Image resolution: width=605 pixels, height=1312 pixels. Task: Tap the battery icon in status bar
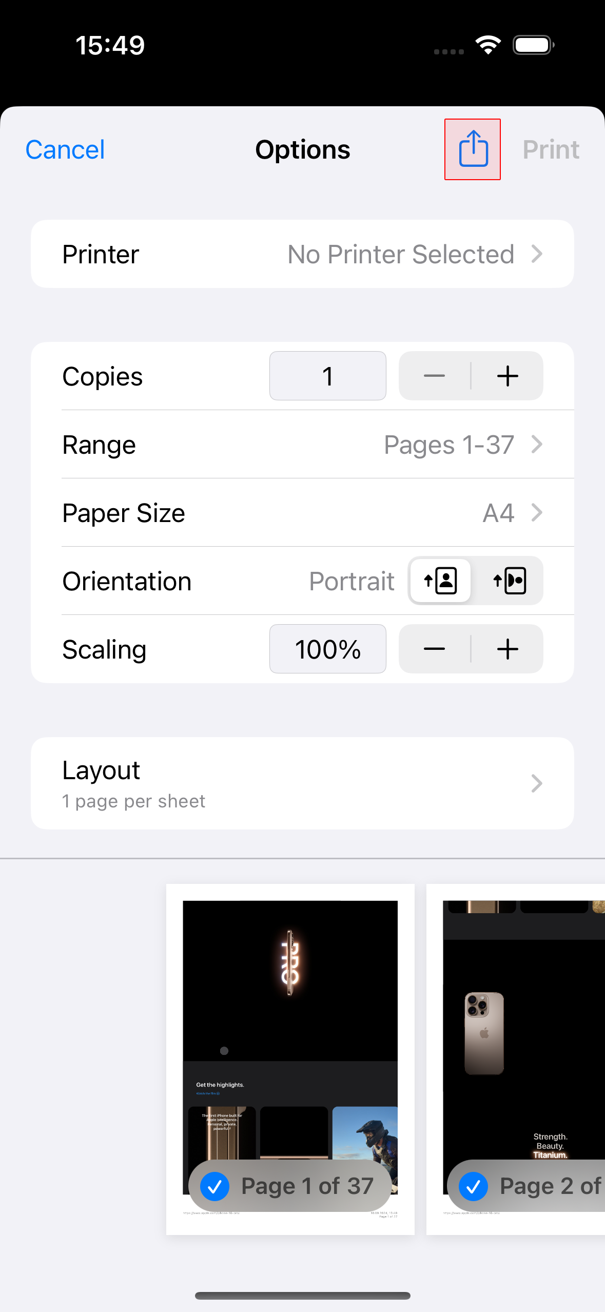pos(533,45)
